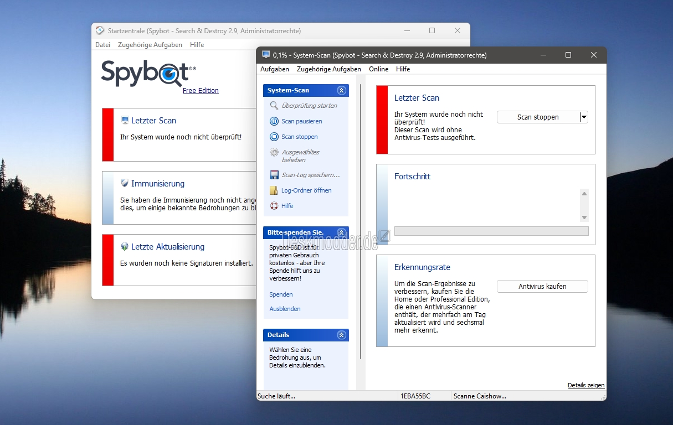Click the Scan stoppen button in Letzter Scan
The image size is (673, 425).
538,117
